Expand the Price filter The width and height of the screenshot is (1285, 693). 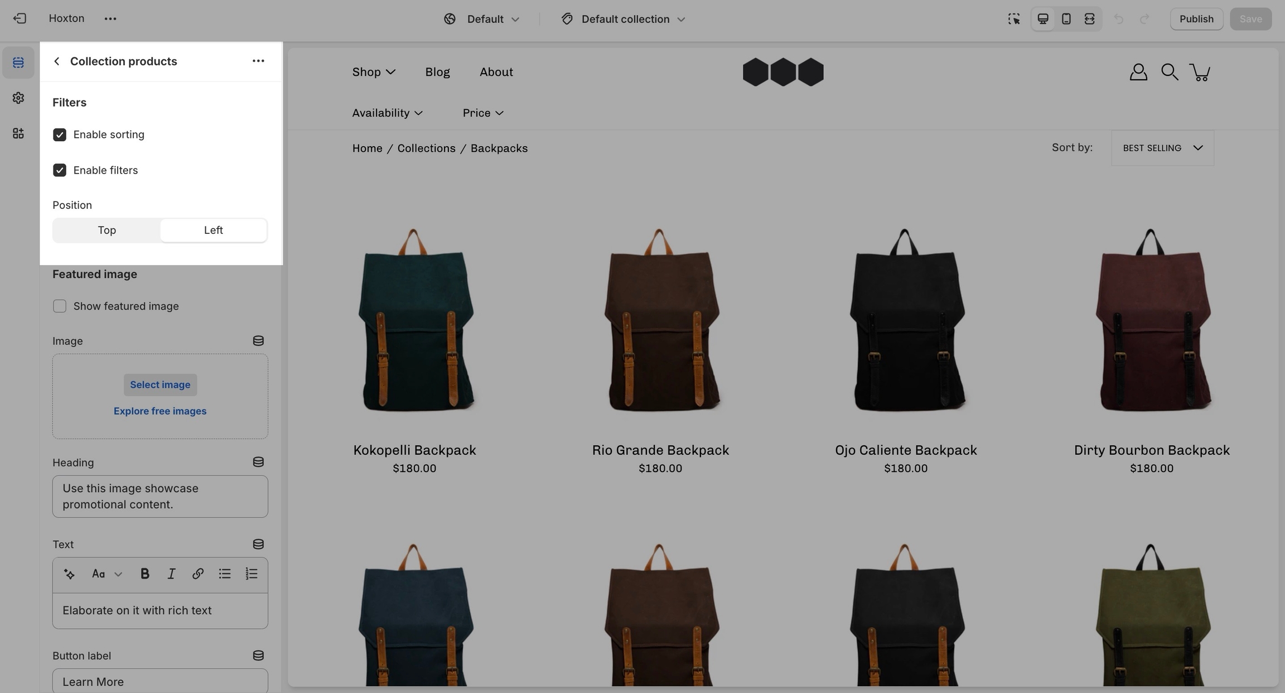(484, 113)
